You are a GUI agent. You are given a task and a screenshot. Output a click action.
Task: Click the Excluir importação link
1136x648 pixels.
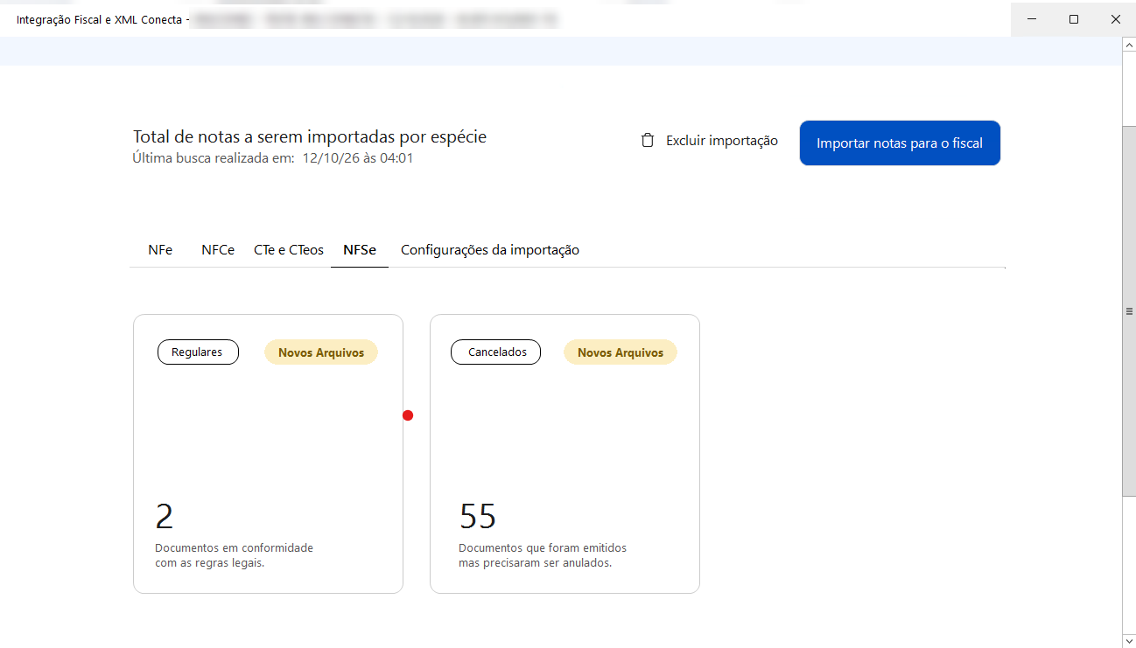(721, 141)
